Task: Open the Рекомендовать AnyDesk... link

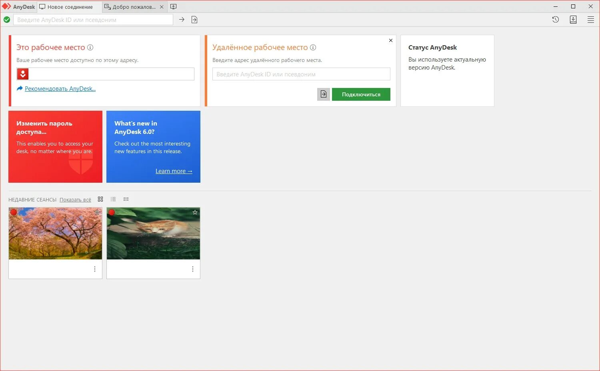Action: tap(60, 89)
